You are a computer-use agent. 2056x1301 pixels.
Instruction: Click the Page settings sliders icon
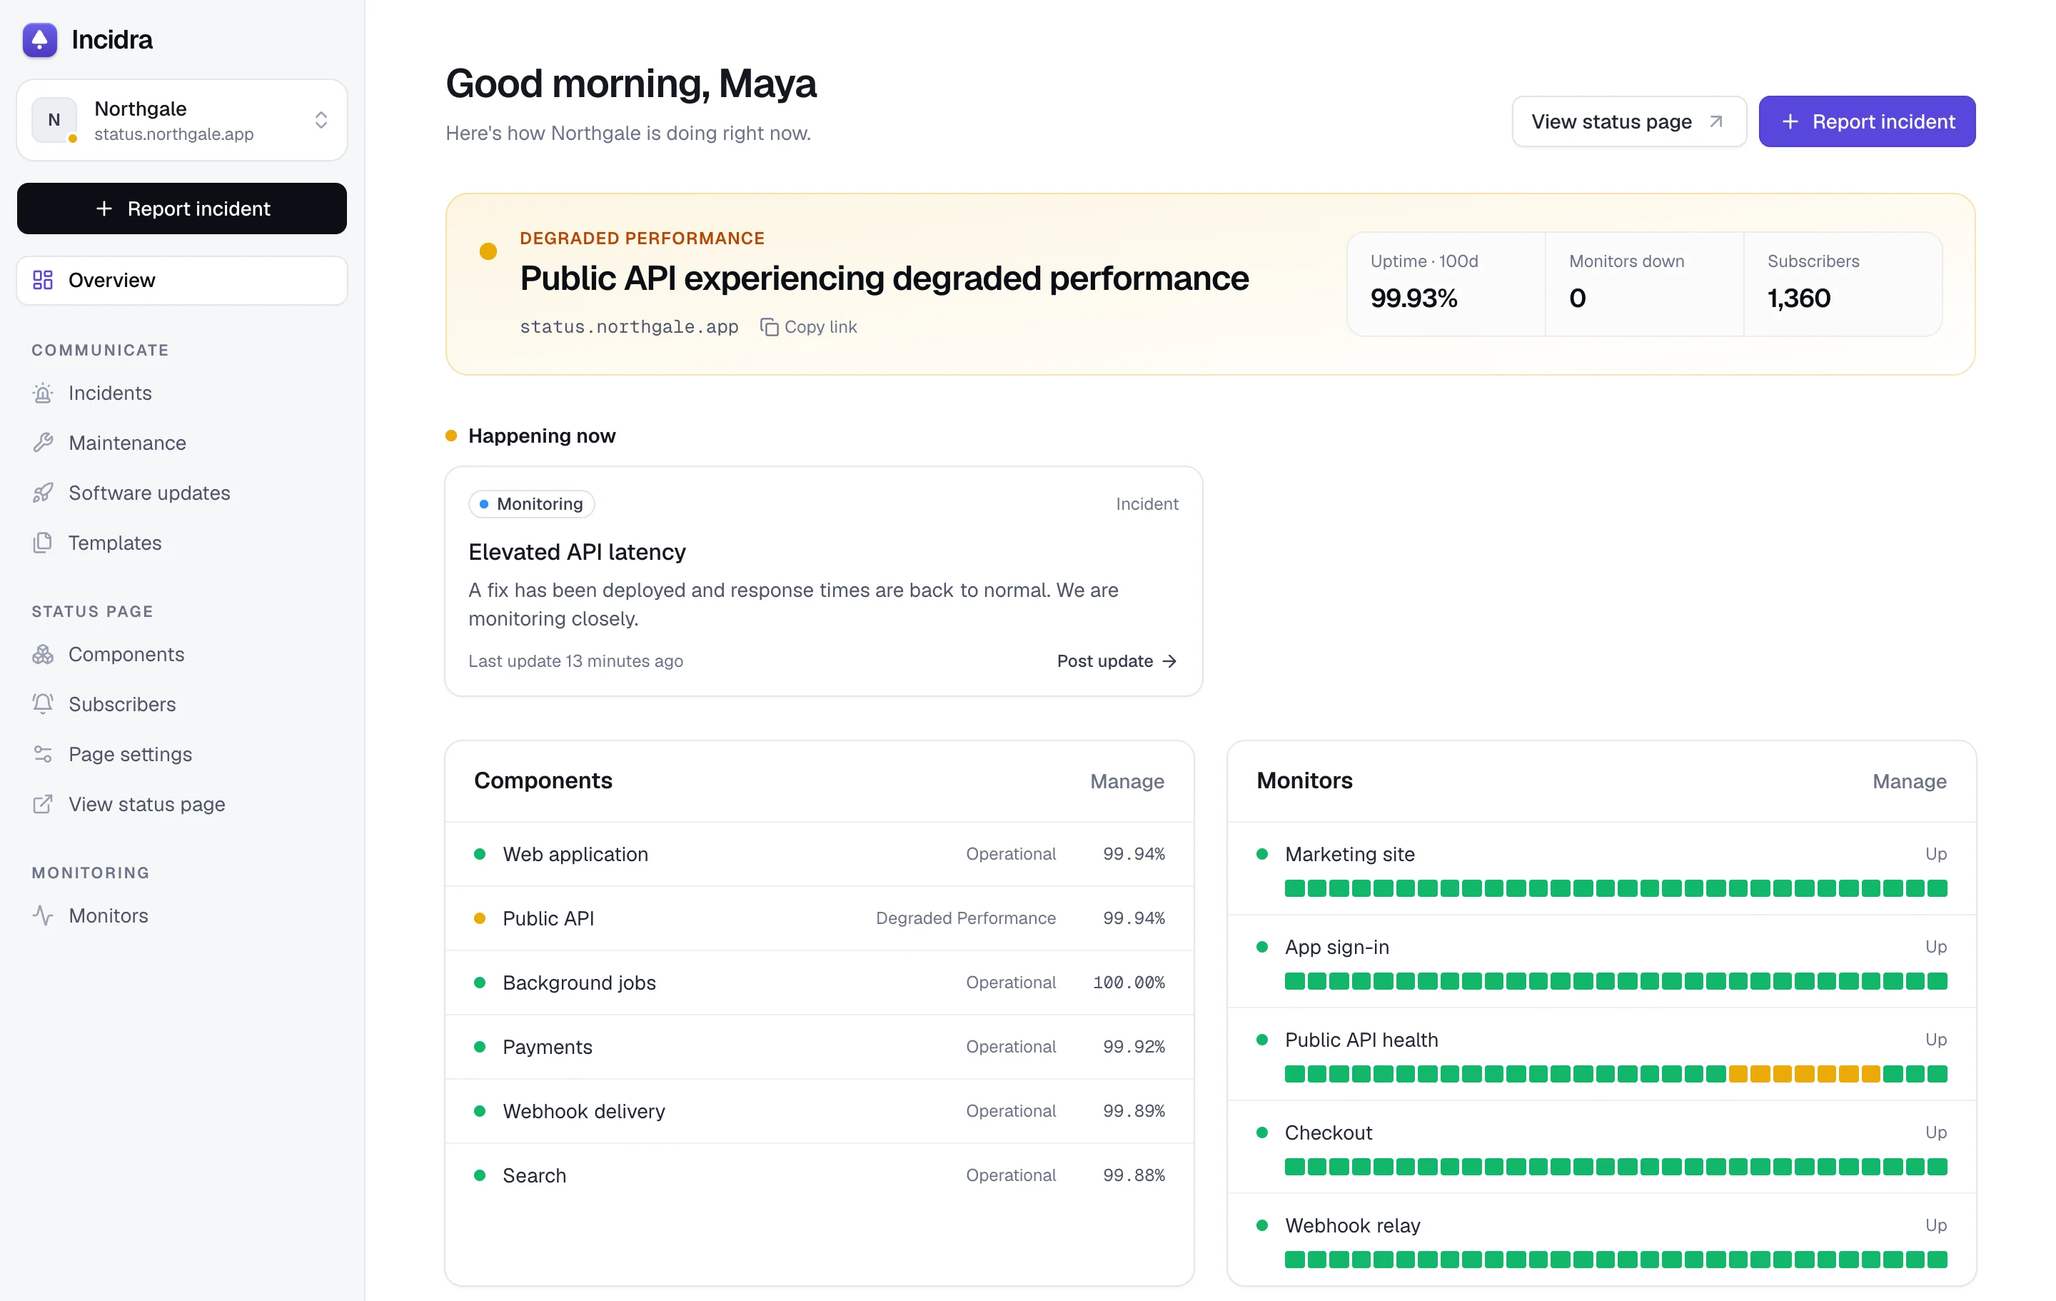tap(43, 754)
